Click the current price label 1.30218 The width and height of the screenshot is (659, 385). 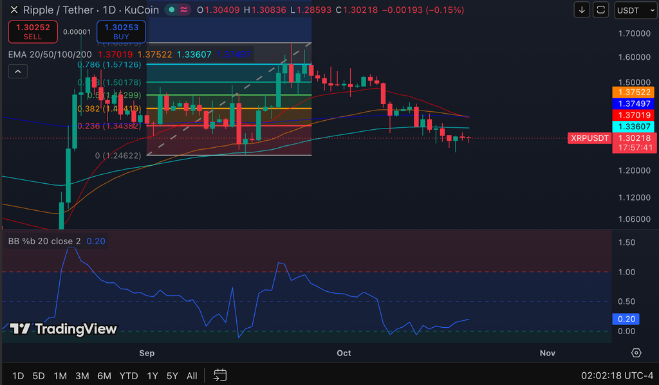click(x=634, y=138)
